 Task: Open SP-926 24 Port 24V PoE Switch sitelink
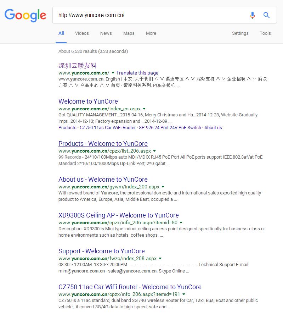pos(170,128)
